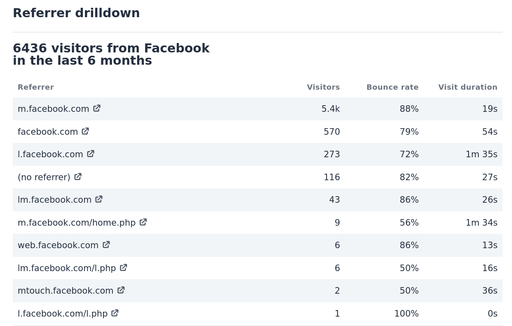
Task: Open external link icon for m.facebook.com/home.php
Action: [143, 222]
